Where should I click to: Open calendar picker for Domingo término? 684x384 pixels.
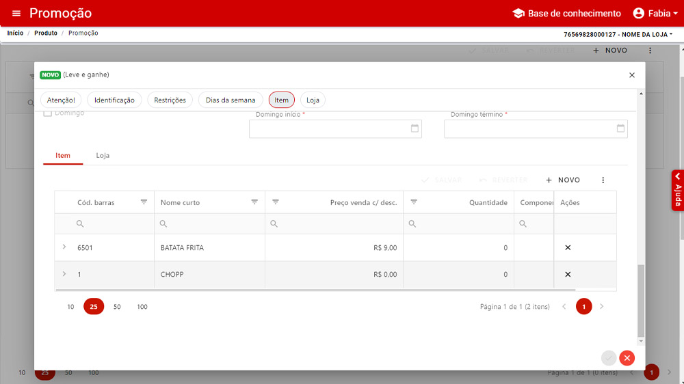620,128
